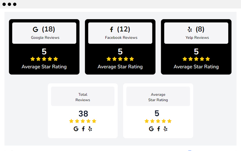Click the stars in Google rating card
Image resolution: width=241 pixels, height=151 pixels.
tap(44, 59)
